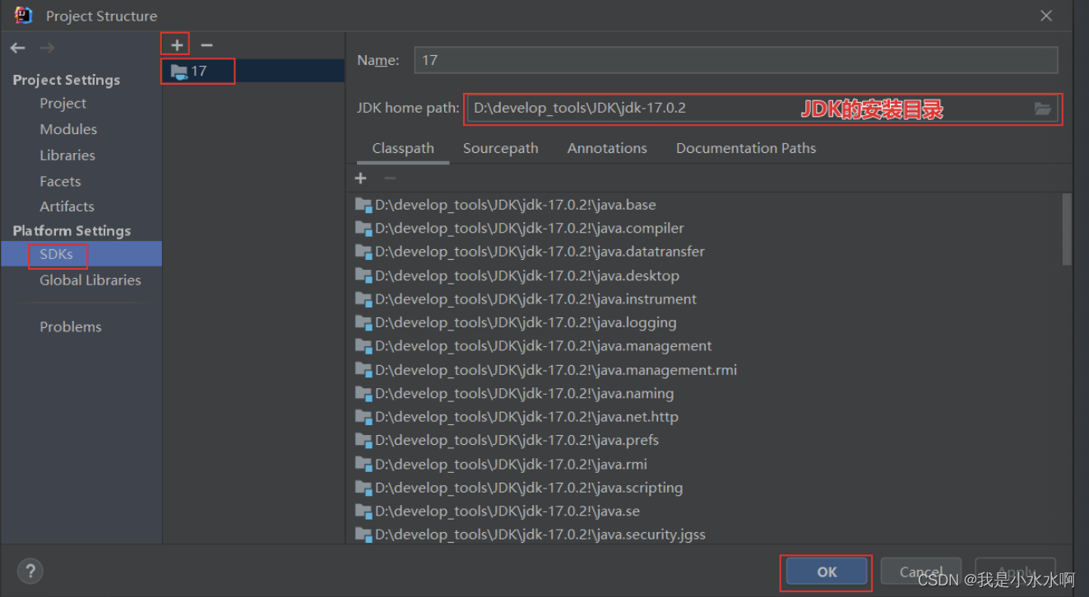Image resolution: width=1089 pixels, height=597 pixels.
Task: Confirm with the OK button
Action: click(x=827, y=572)
